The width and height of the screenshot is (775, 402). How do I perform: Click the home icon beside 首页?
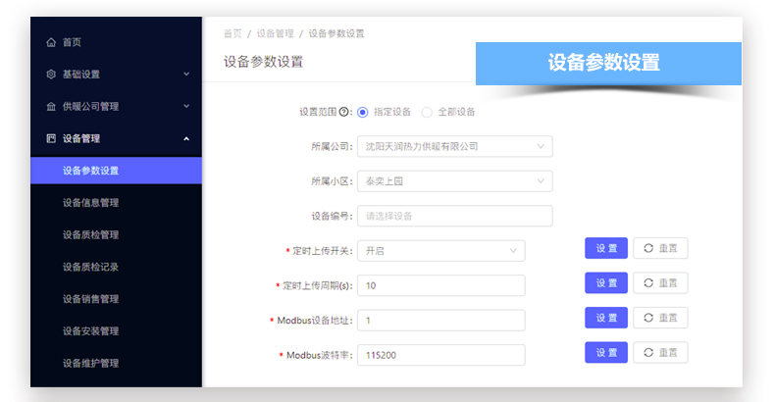point(51,42)
